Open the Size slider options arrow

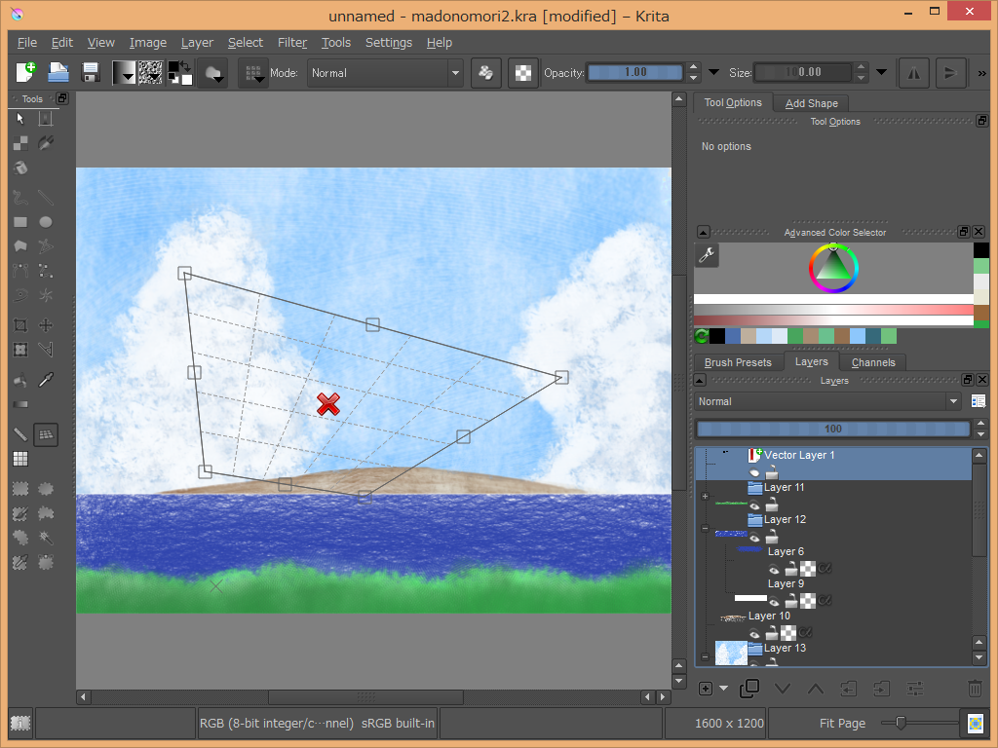click(881, 72)
